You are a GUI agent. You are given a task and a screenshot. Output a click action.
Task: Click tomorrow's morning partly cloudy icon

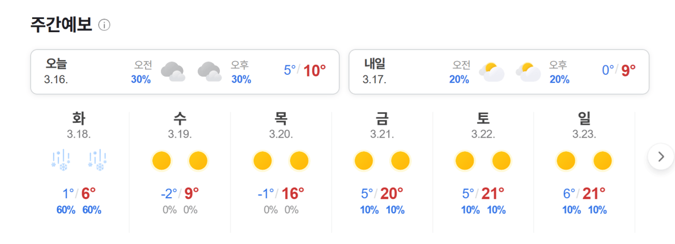click(x=491, y=72)
